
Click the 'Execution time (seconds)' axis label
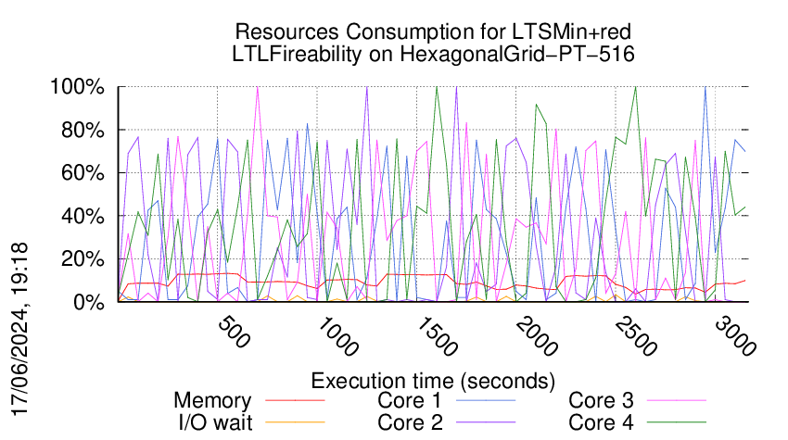pyautogui.click(x=433, y=381)
